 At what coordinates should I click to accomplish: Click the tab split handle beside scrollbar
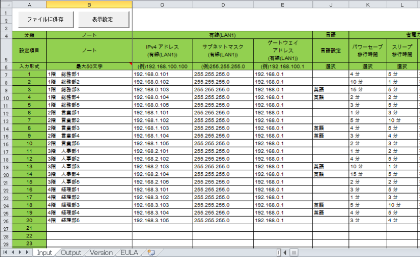279,252
